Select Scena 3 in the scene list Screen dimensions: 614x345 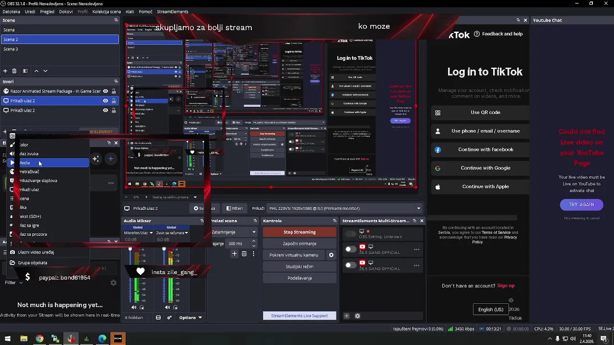59,49
